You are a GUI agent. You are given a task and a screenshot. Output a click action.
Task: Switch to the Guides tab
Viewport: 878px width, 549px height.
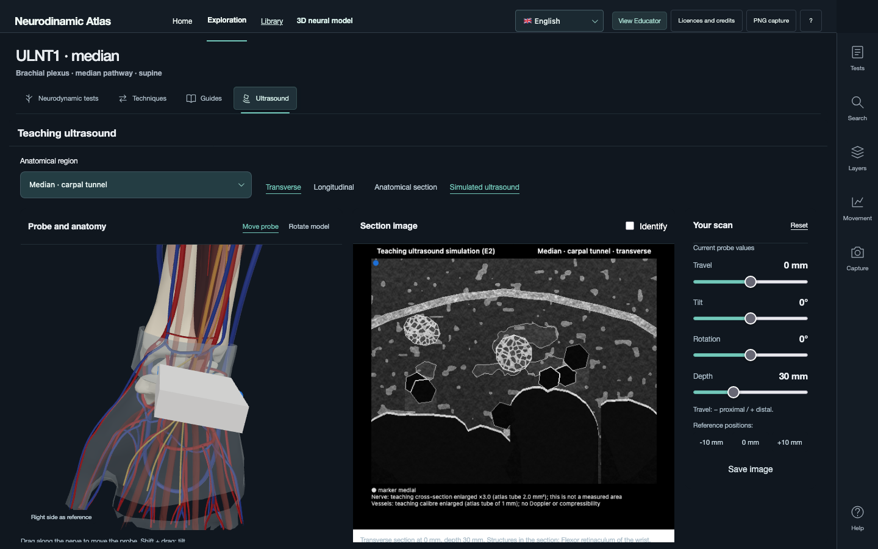204,98
